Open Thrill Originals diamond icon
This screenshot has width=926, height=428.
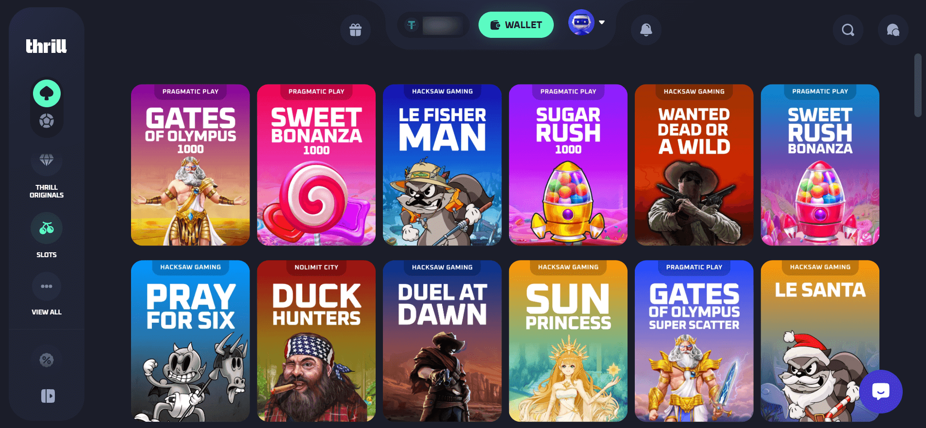47,160
